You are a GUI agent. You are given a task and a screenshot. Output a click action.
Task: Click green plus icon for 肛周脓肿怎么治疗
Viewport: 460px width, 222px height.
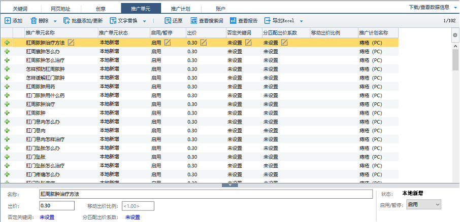[x=7, y=60]
